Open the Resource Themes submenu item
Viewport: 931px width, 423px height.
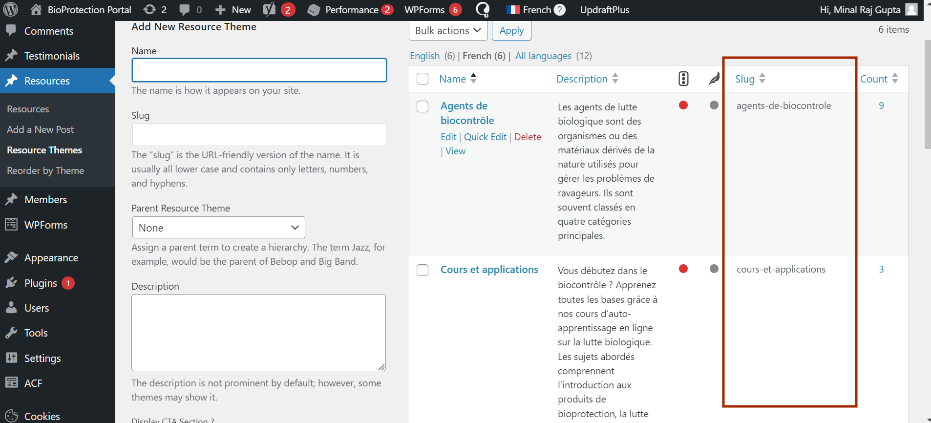pyautogui.click(x=44, y=150)
